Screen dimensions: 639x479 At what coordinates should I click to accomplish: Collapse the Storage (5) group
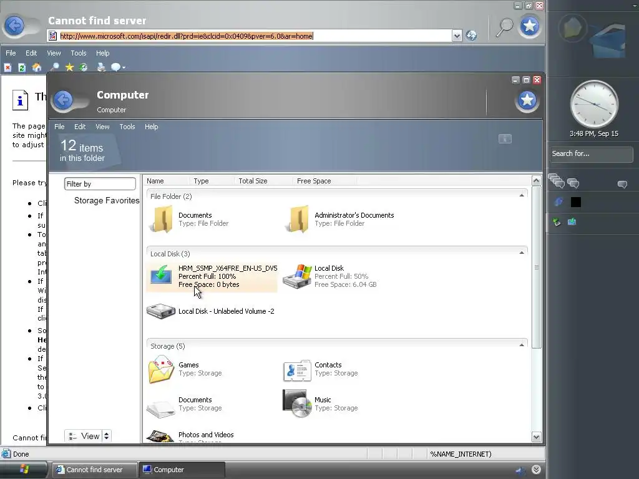pyautogui.click(x=521, y=346)
